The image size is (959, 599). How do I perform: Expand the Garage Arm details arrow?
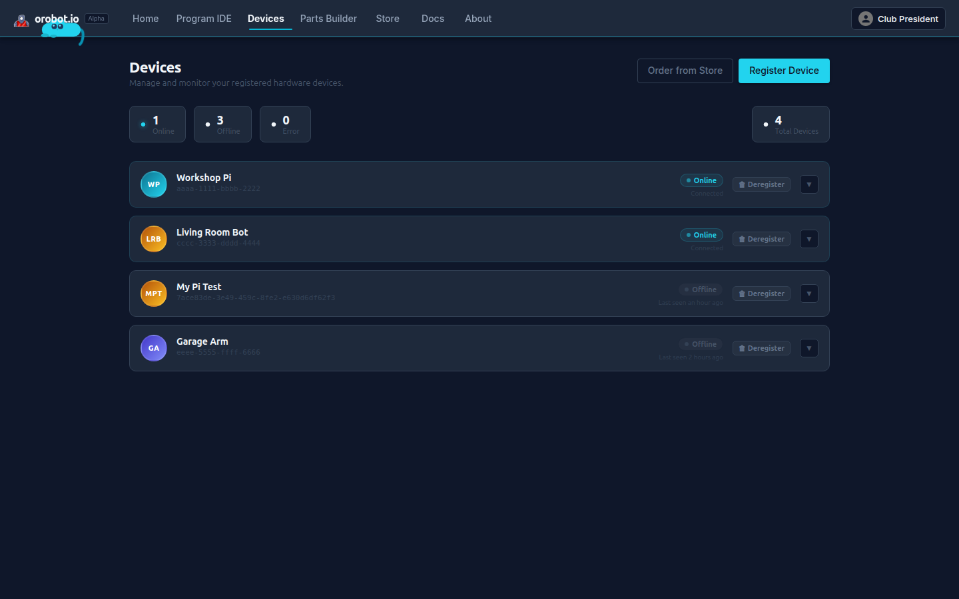click(809, 348)
